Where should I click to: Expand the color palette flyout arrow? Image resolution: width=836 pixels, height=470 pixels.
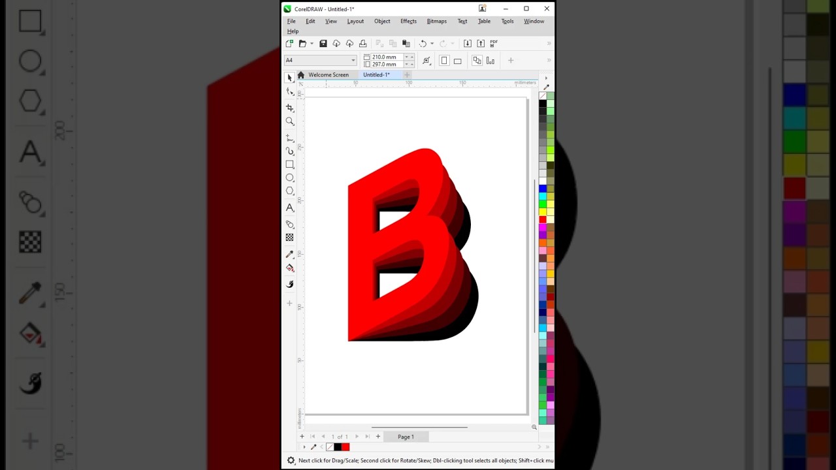click(x=546, y=78)
